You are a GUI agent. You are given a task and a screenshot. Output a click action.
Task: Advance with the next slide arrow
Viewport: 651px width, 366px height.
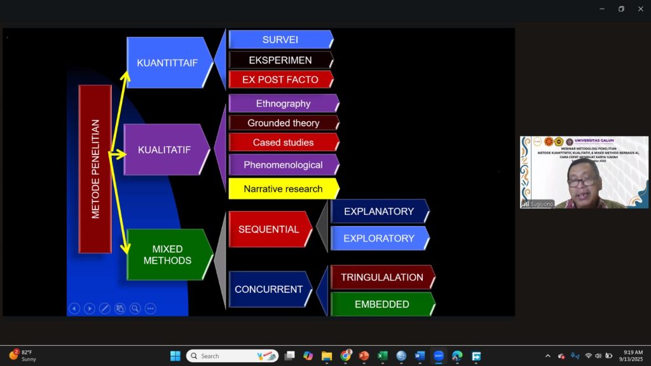(90, 308)
